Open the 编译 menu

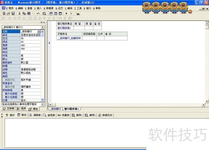[x=69, y=8]
